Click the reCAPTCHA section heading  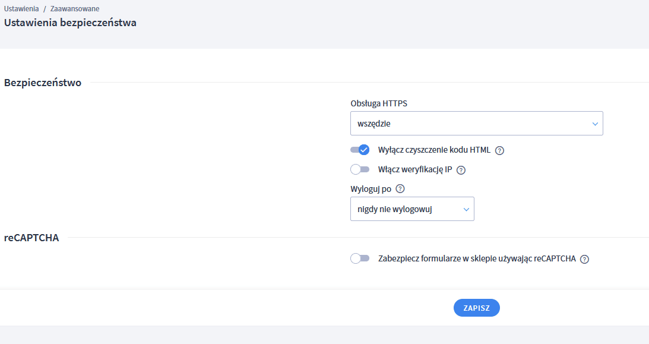tap(31, 238)
